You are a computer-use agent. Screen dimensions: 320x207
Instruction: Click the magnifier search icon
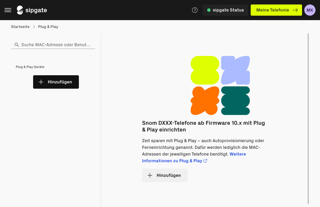17,45
